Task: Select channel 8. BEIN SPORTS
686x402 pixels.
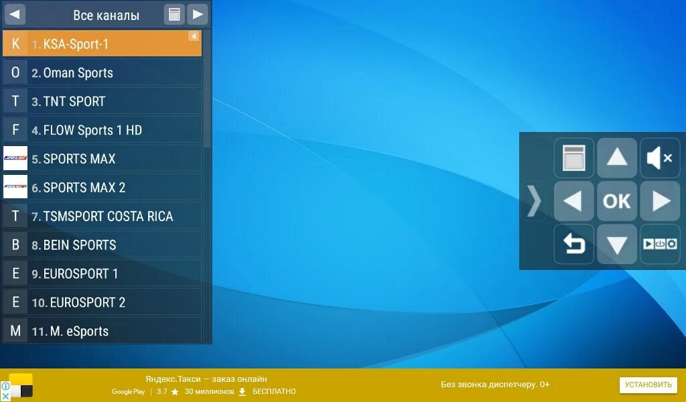Action: pos(102,245)
